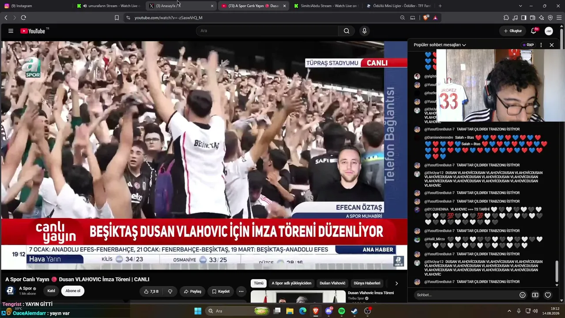Share the video with Paylaş
The height and width of the screenshot is (318, 565).
tap(192, 291)
